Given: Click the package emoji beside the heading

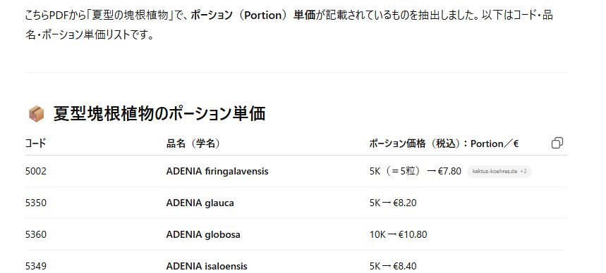Looking at the screenshot, I should [36, 115].
